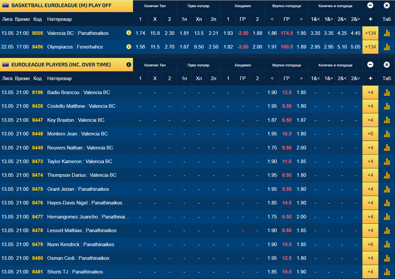
Task: Click points line 16.5 for Montero Jean
Action: [287, 134]
